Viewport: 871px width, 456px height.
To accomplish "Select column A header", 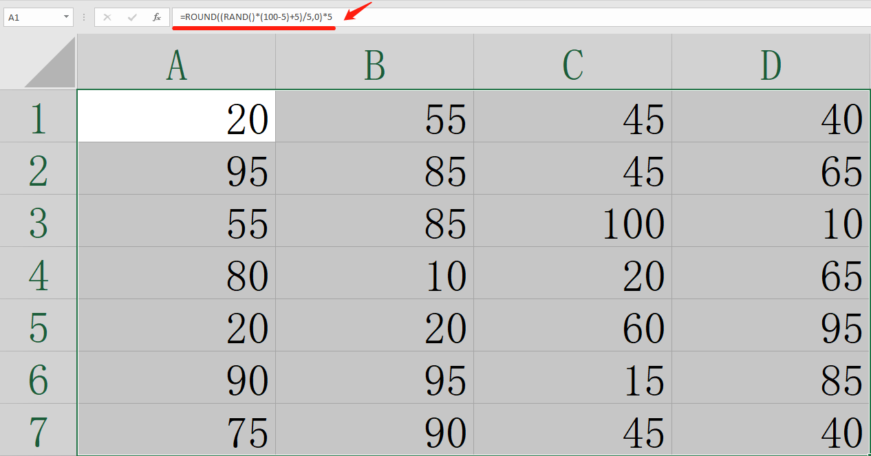I will pos(177,62).
